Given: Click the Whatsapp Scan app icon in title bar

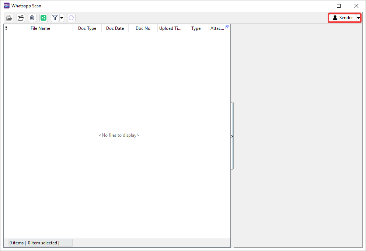Looking at the screenshot, I should tap(7, 6).
